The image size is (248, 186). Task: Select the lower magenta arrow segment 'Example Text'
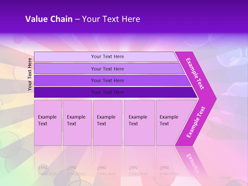196,121
